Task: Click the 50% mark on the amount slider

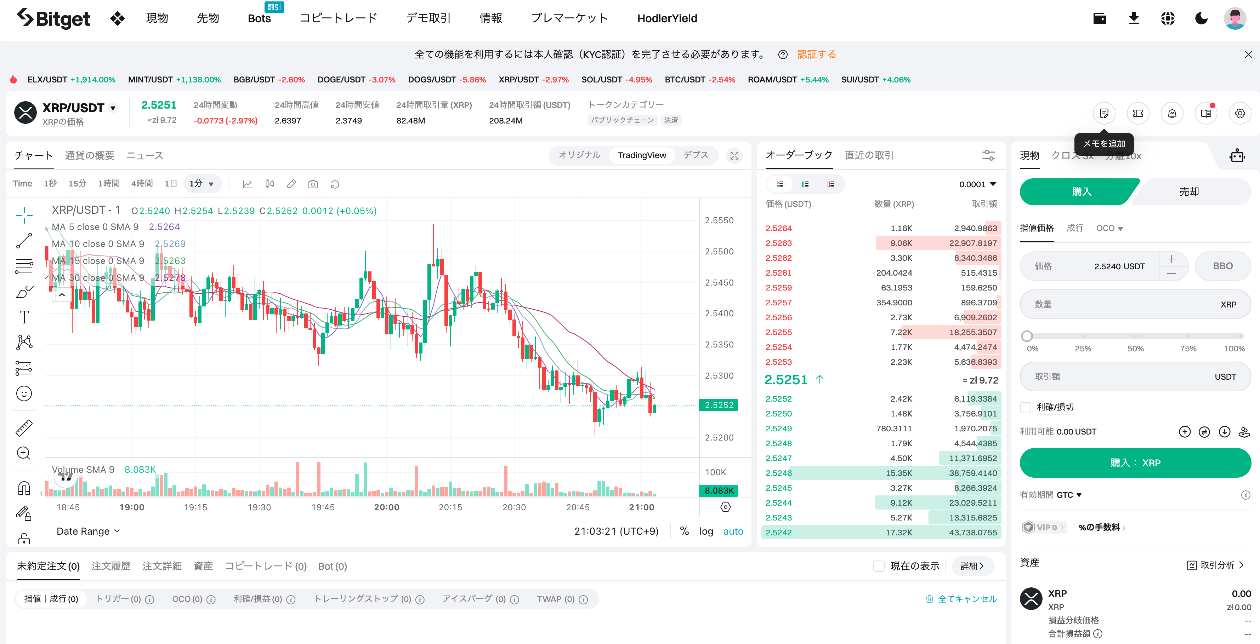Action: click(1135, 336)
